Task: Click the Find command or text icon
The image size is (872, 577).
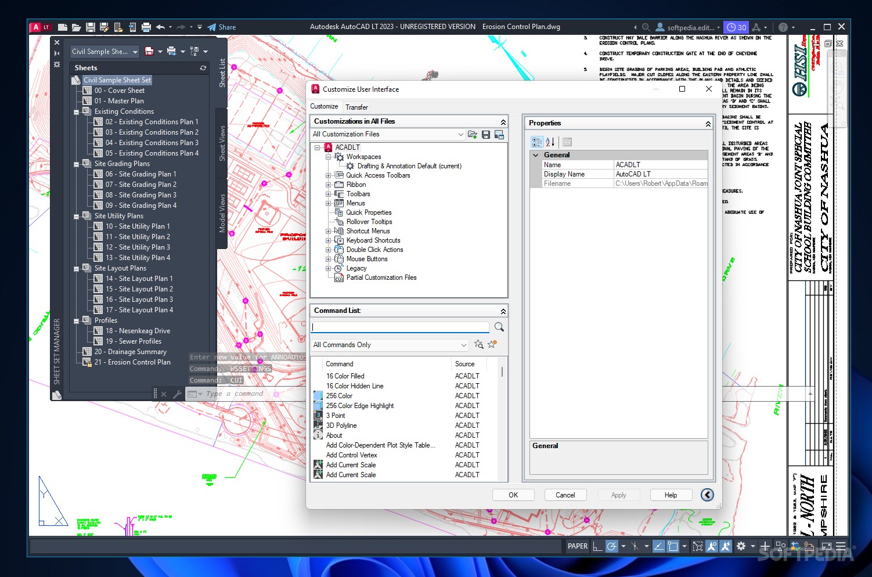Action: (x=478, y=344)
